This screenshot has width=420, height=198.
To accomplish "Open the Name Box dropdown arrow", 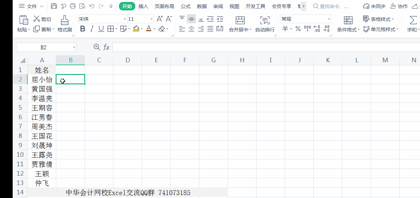I will click(x=74, y=47).
